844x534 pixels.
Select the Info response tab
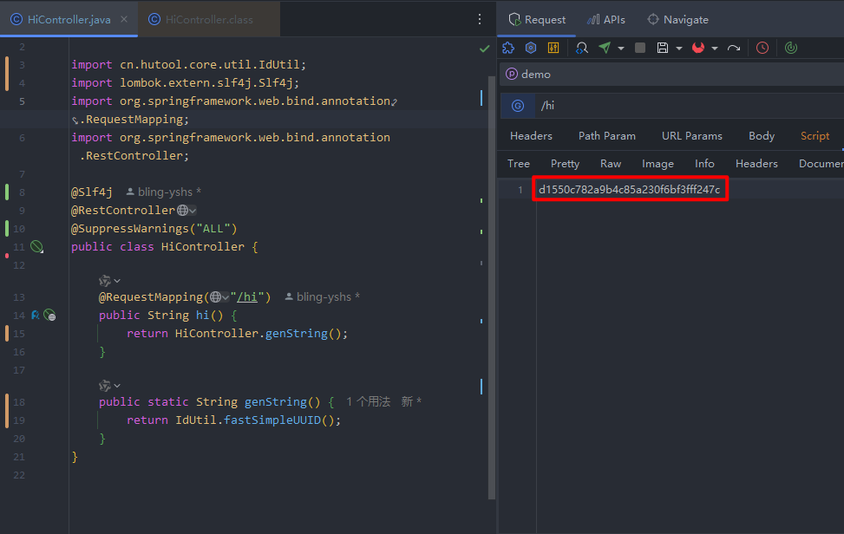[704, 164]
